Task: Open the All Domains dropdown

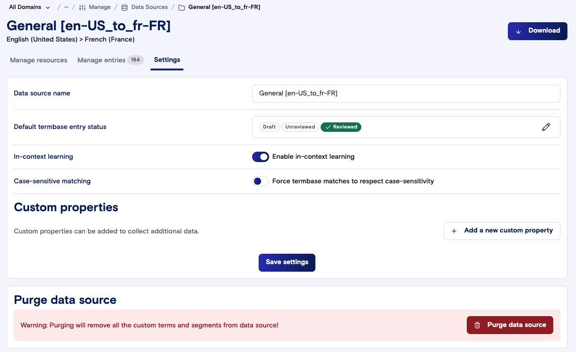Action: click(x=29, y=7)
